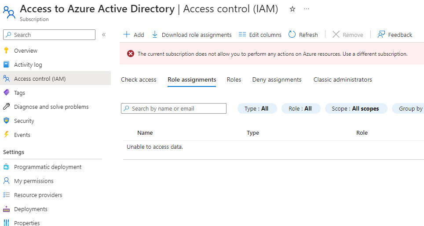Screen dimensions: 424x226
Task: Click the 'Subscription' subtitle text
Action: 34,19
